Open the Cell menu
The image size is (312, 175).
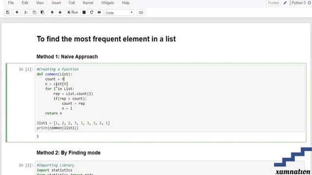72,3
